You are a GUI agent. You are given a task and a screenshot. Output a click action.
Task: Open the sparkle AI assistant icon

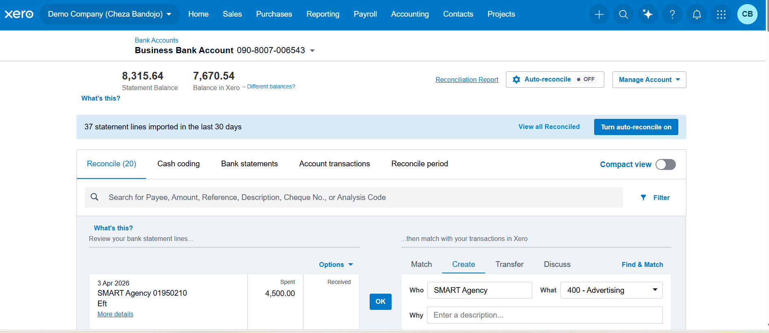click(648, 15)
